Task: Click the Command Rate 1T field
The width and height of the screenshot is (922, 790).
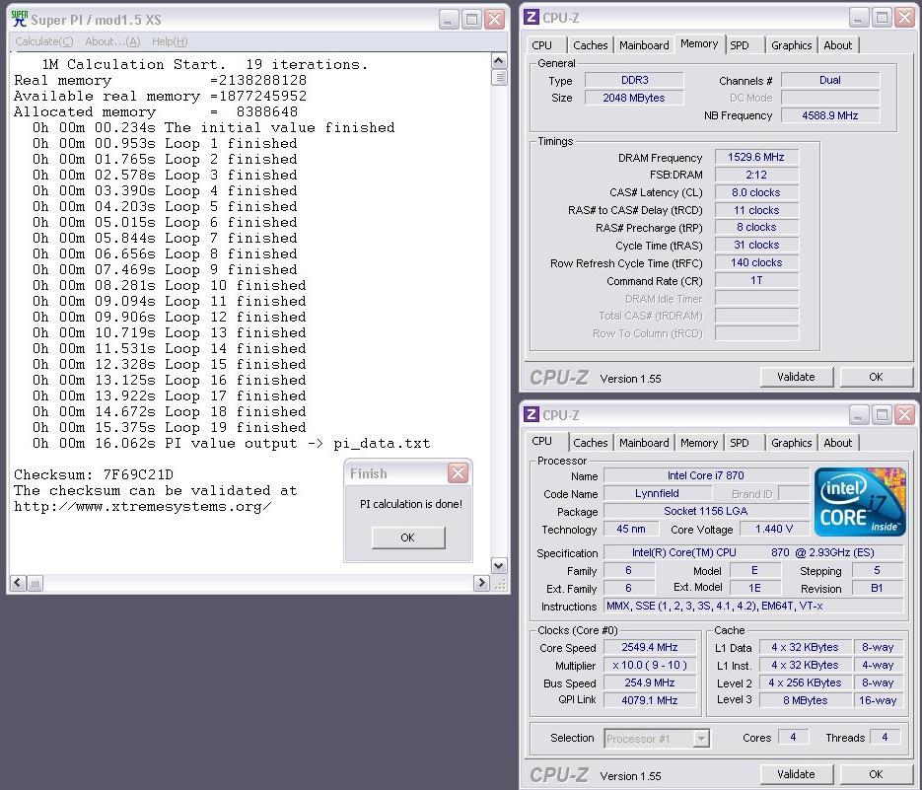Action: coord(756,280)
